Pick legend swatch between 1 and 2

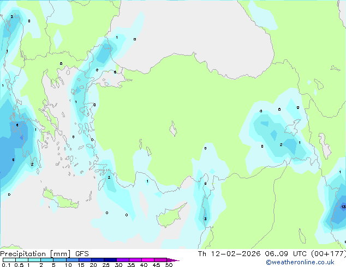coord(34,260)
